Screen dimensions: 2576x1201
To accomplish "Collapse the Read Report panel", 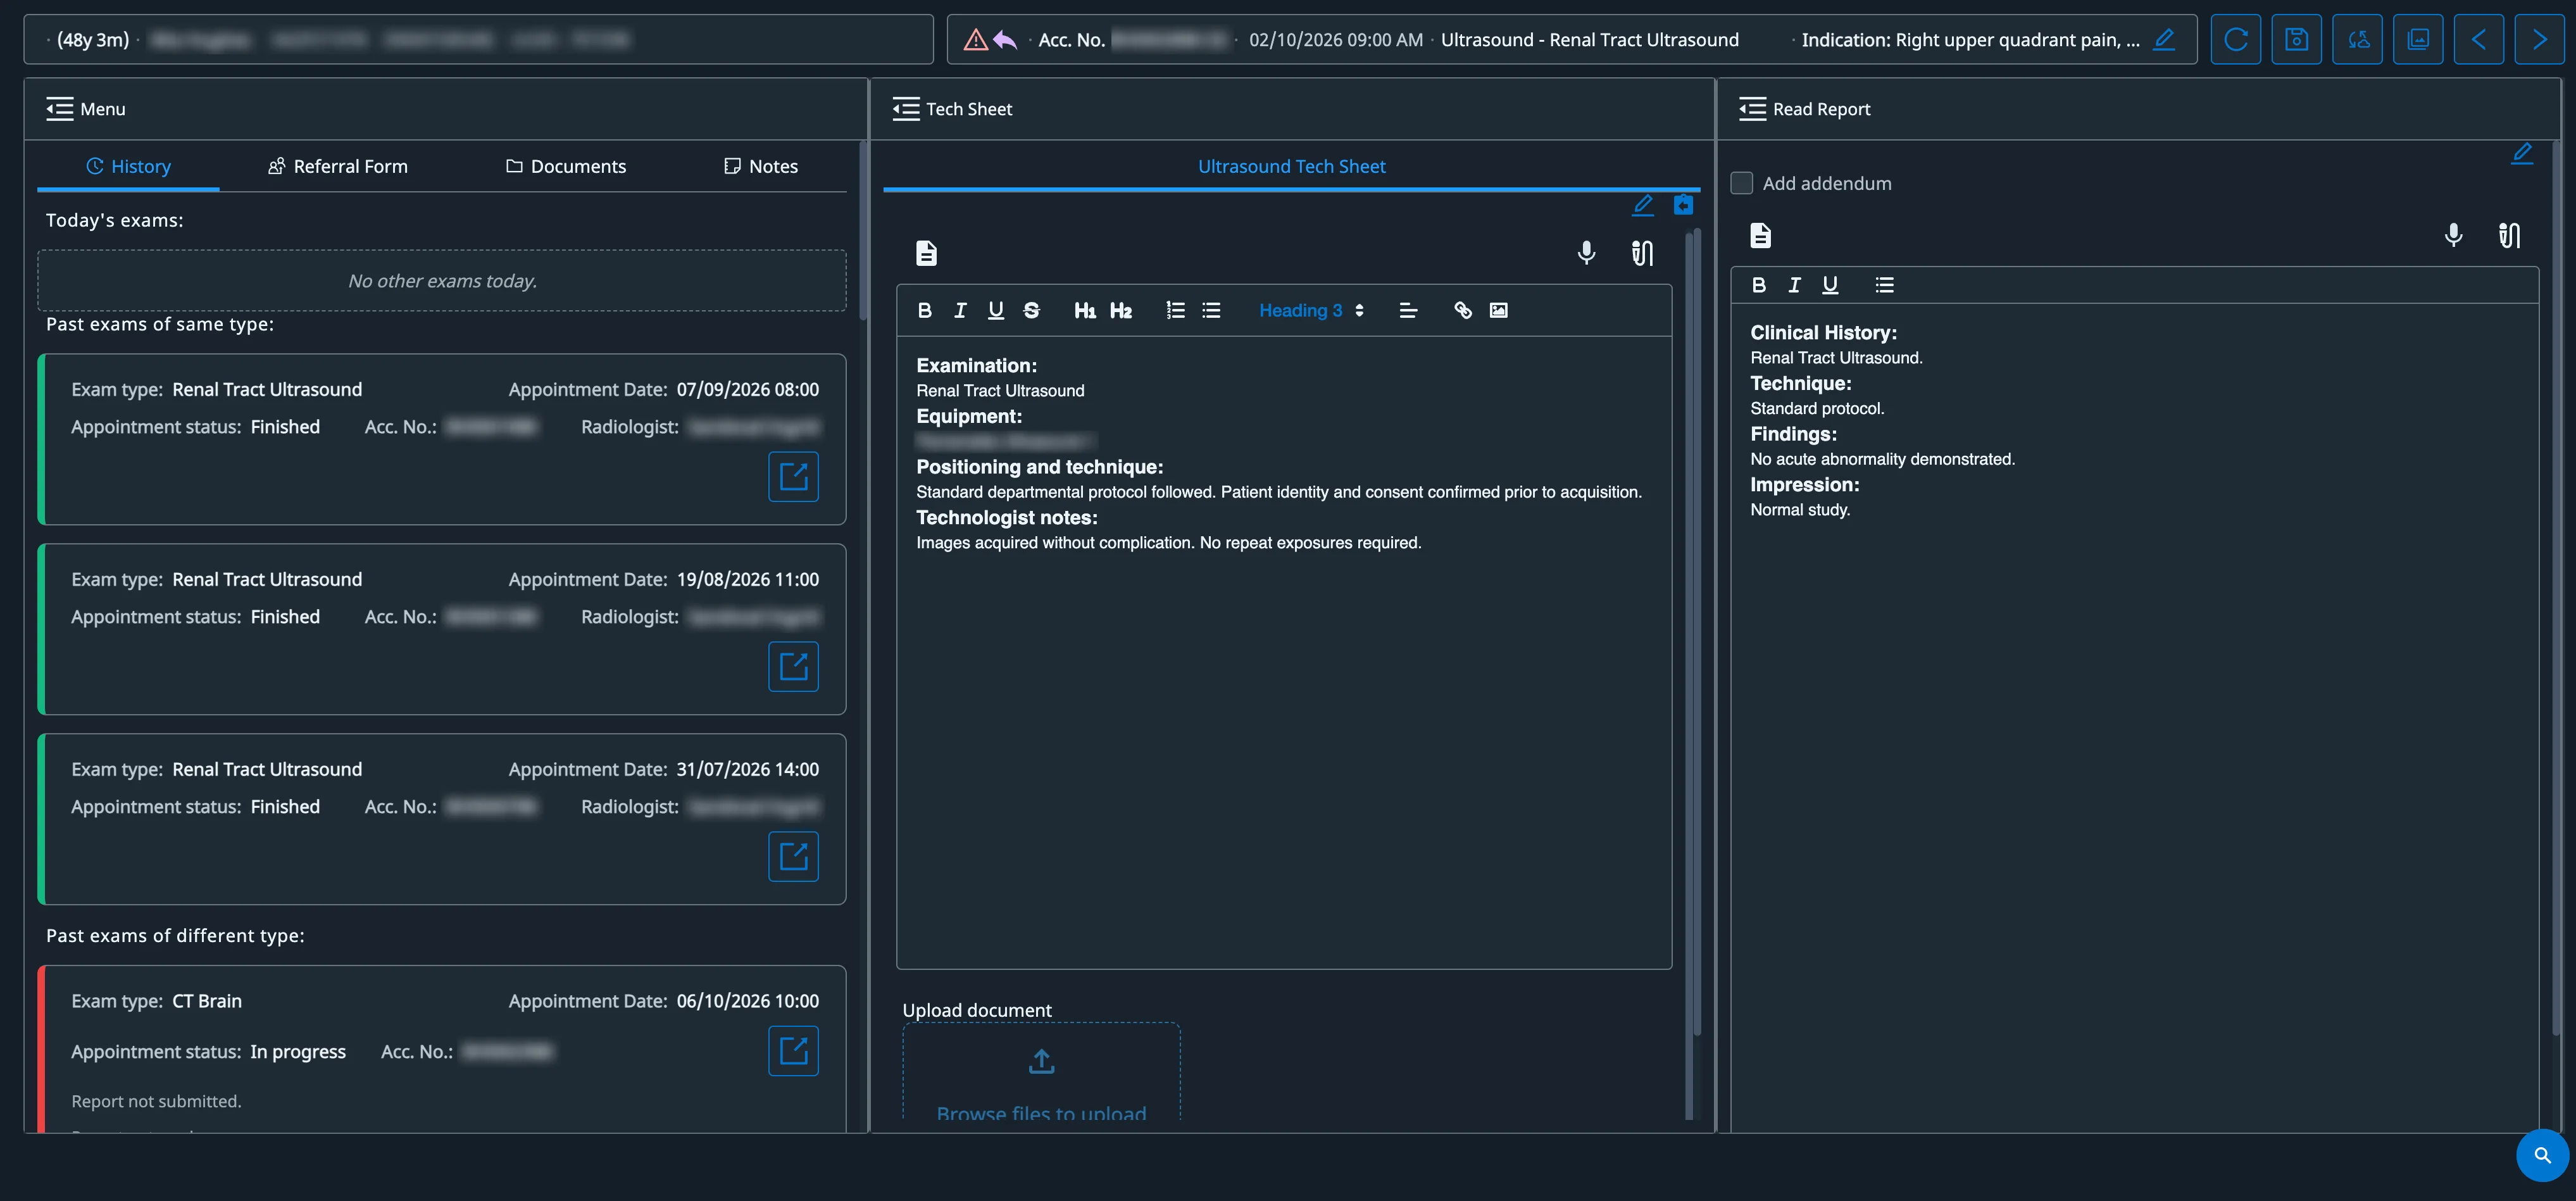I will [x=1752, y=109].
